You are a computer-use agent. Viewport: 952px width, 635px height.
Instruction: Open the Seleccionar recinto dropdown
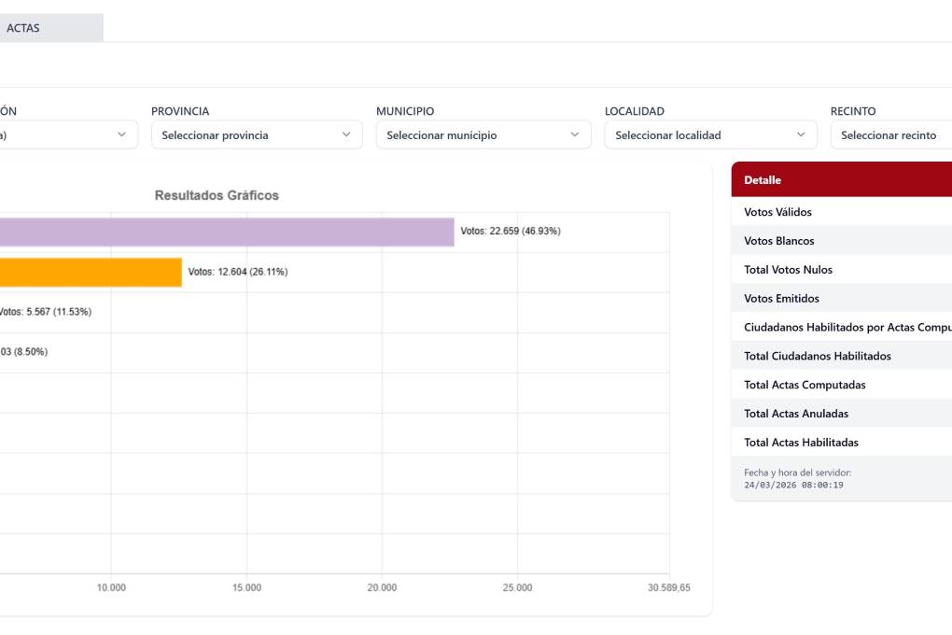point(891,135)
